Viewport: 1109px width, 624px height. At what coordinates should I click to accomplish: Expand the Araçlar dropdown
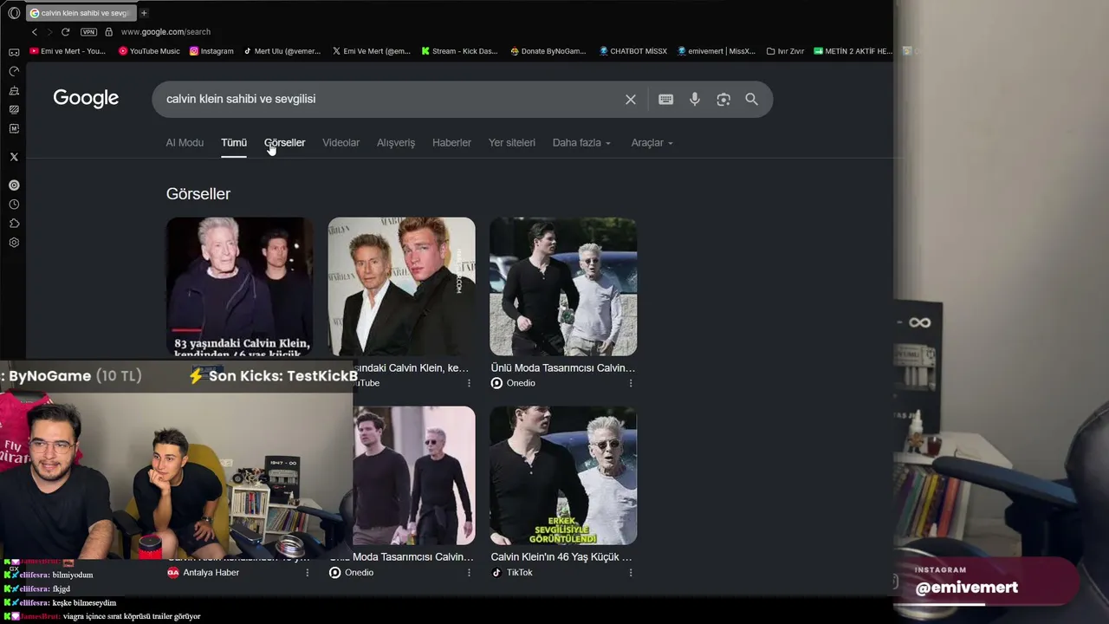pyautogui.click(x=652, y=143)
